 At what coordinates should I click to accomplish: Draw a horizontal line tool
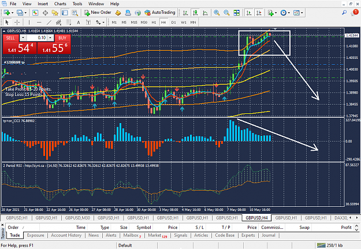(x=39, y=22)
